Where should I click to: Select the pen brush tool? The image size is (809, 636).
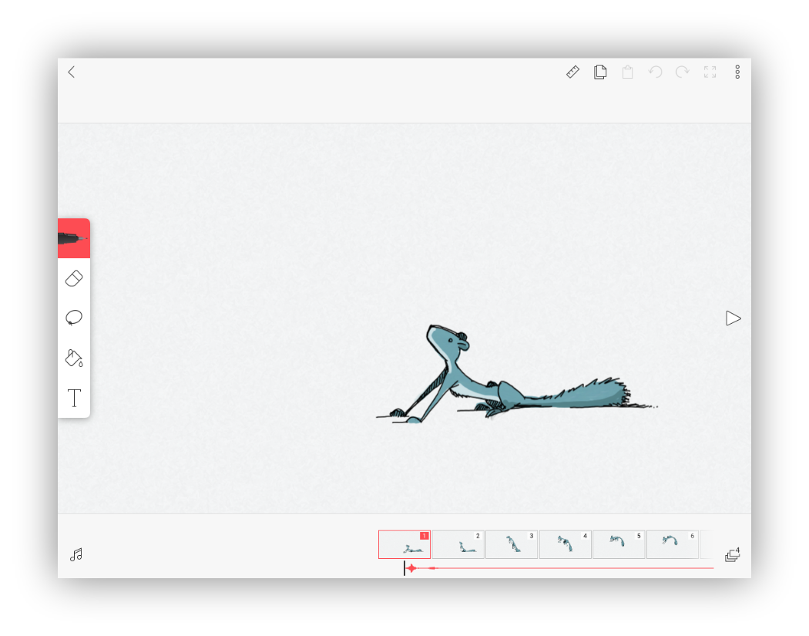pyautogui.click(x=74, y=238)
